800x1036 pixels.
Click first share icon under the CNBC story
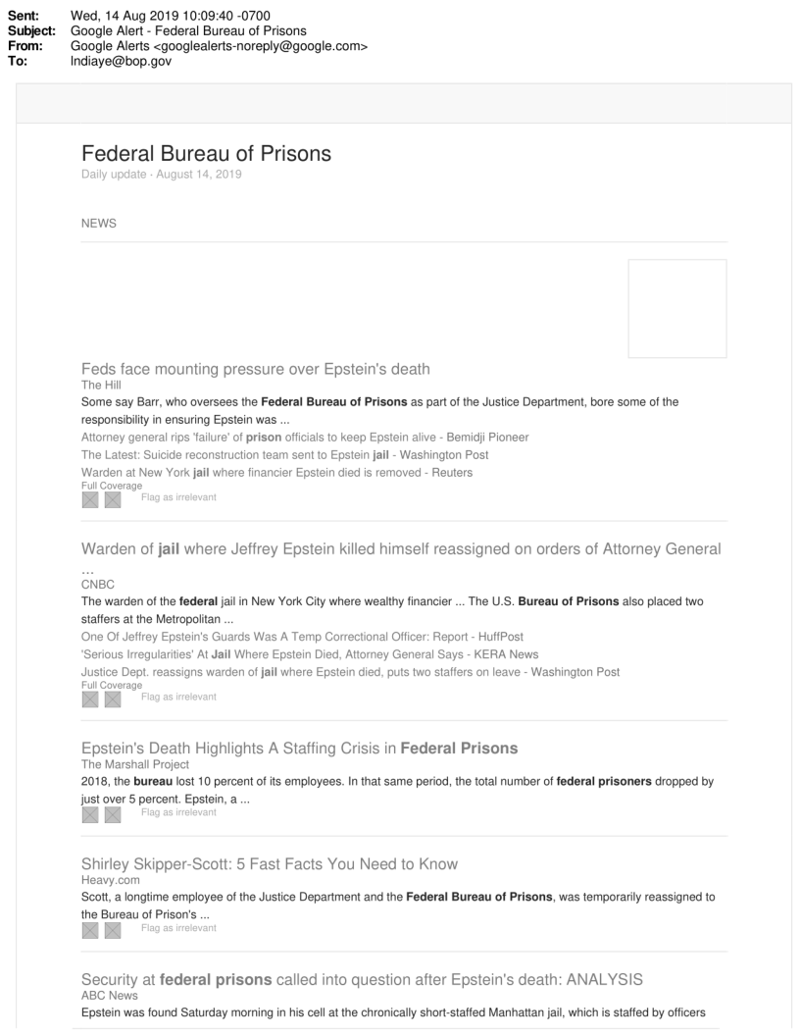click(90, 699)
